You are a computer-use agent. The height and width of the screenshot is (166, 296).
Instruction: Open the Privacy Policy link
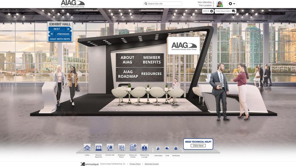135,164
